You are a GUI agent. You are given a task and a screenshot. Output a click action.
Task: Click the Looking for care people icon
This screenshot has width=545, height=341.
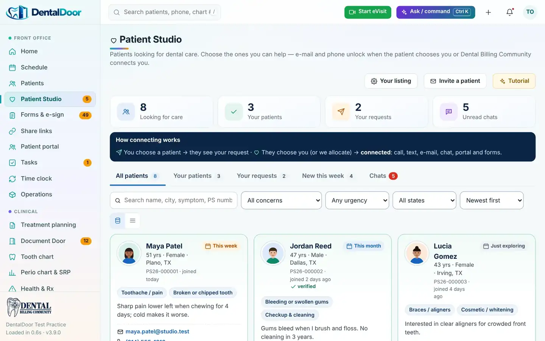pyautogui.click(x=126, y=112)
